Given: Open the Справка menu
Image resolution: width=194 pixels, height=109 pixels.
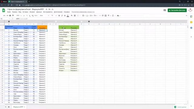Looking at the screenshot, I should coord(67,12).
